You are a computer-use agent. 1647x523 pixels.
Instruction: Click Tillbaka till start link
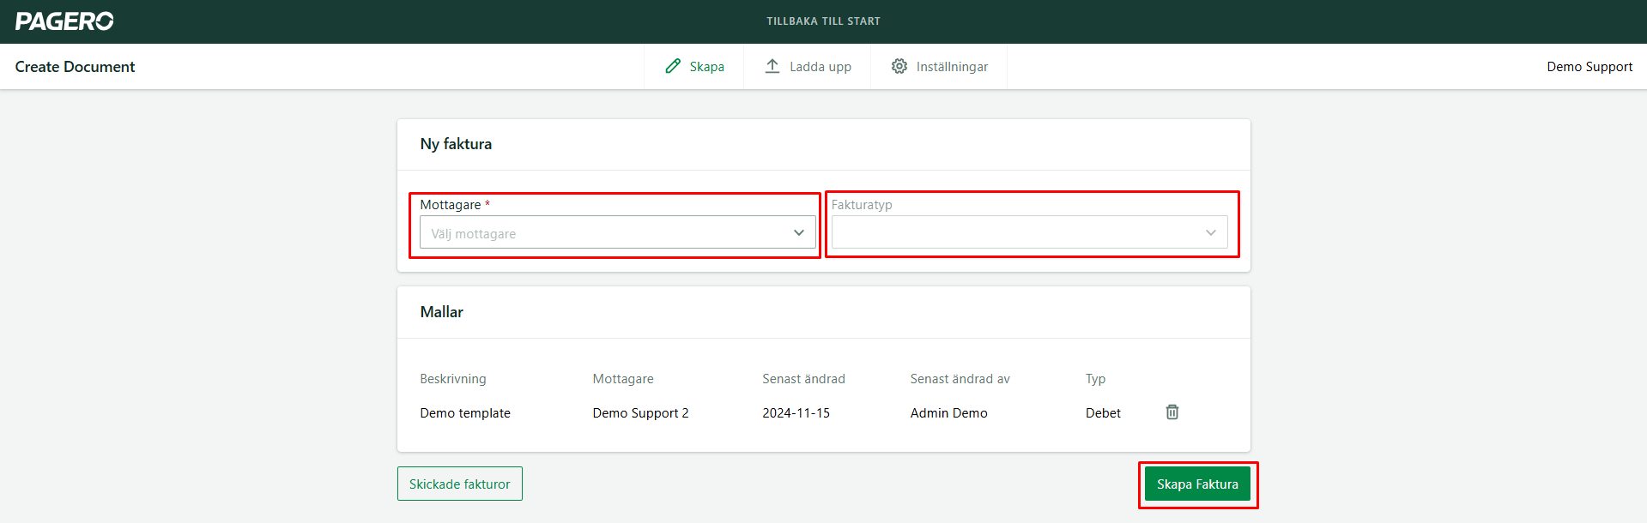pyautogui.click(x=823, y=21)
